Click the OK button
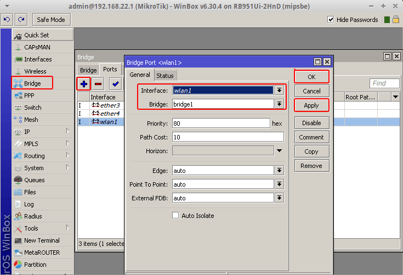The height and width of the screenshot is (275, 403). [311, 77]
